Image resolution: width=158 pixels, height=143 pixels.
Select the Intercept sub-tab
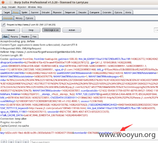tap(8, 18)
